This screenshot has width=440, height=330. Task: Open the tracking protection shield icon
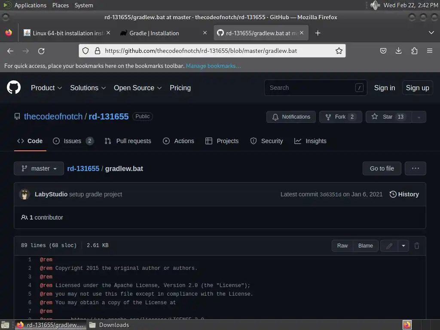86,51
